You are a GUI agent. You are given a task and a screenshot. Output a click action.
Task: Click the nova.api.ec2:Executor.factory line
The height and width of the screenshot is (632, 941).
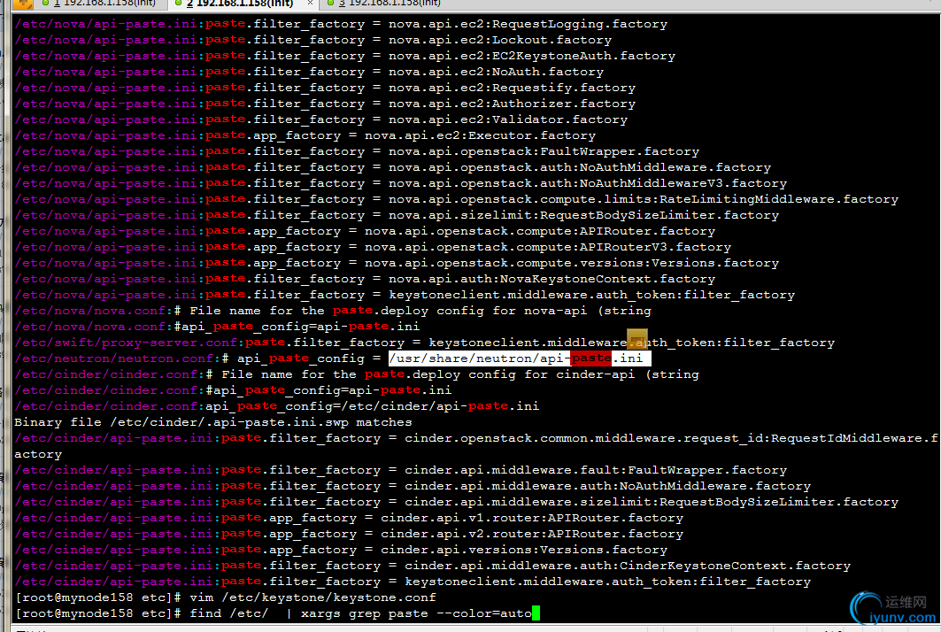tap(305, 135)
